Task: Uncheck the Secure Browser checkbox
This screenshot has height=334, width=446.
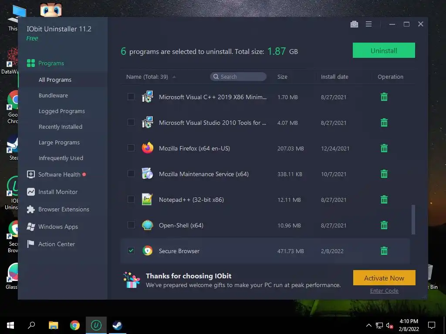Action: pos(131,250)
